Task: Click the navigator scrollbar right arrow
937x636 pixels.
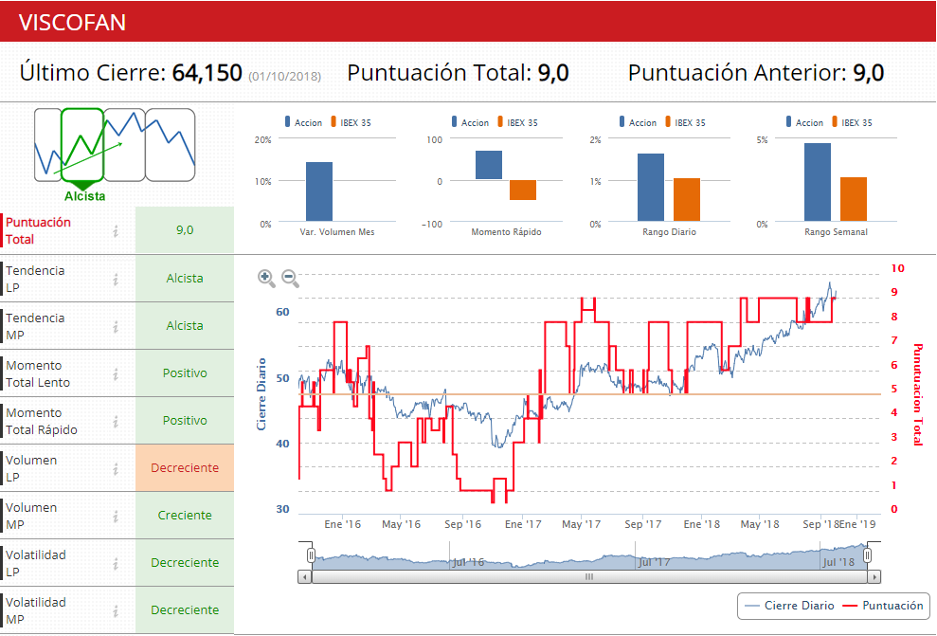Action: pyautogui.click(x=874, y=577)
